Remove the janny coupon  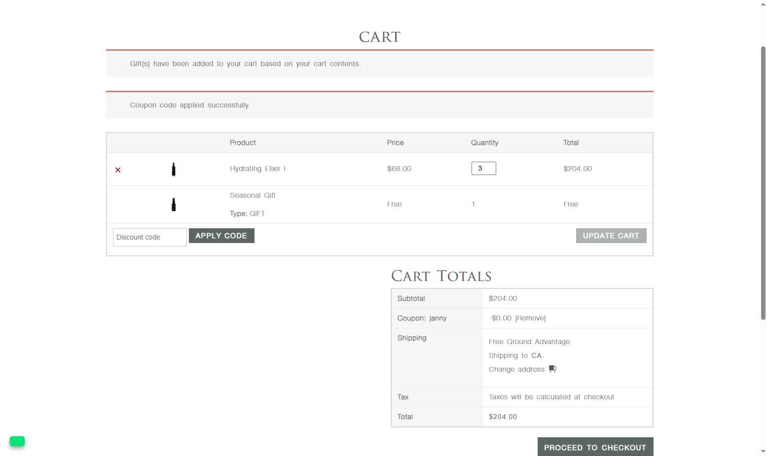coord(530,318)
